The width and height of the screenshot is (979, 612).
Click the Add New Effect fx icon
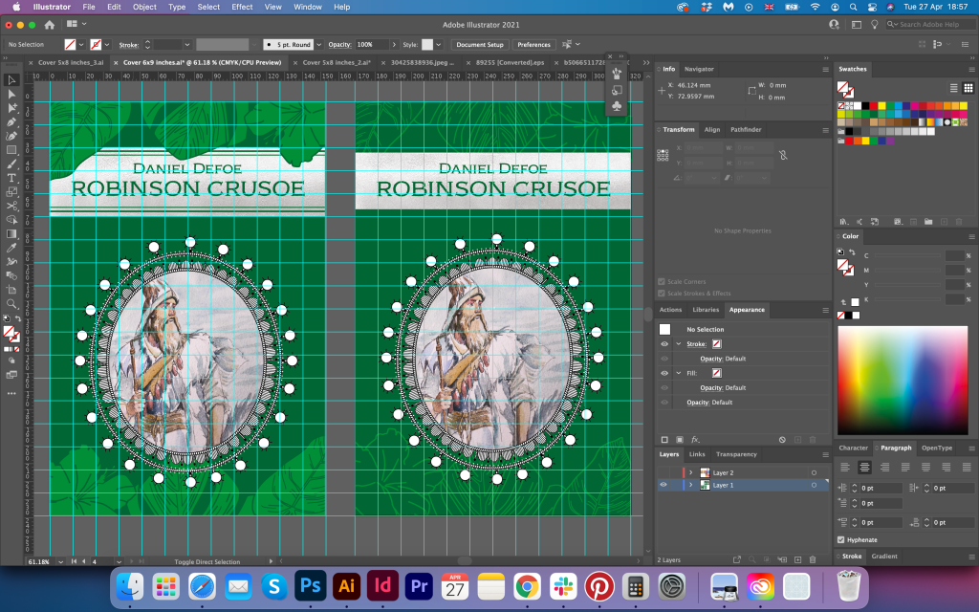coord(695,439)
